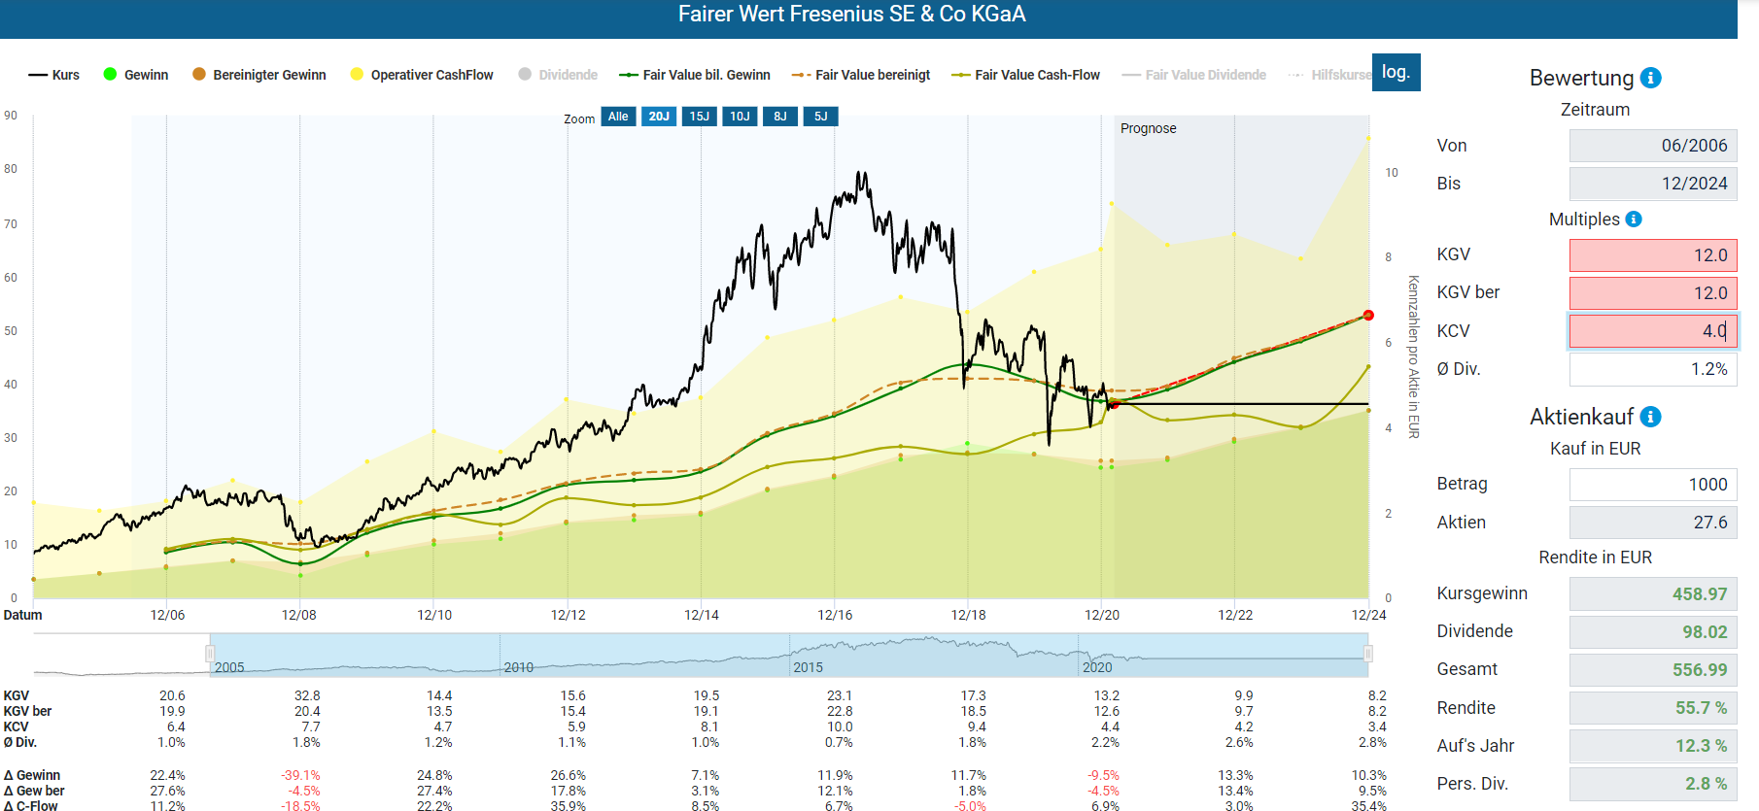
Task: Toggle Fair Value bereinigt series
Action: pyautogui.click(x=861, y=75)
